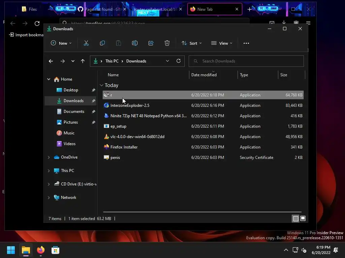Image resolution: width=345 pixels, height=258 pixels.
Task: Click the muted volume tray icon
Action: pos(304,250)
